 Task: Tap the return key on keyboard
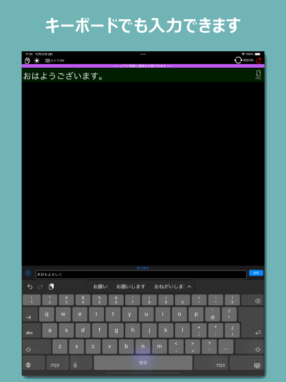[x=253, y=322]
